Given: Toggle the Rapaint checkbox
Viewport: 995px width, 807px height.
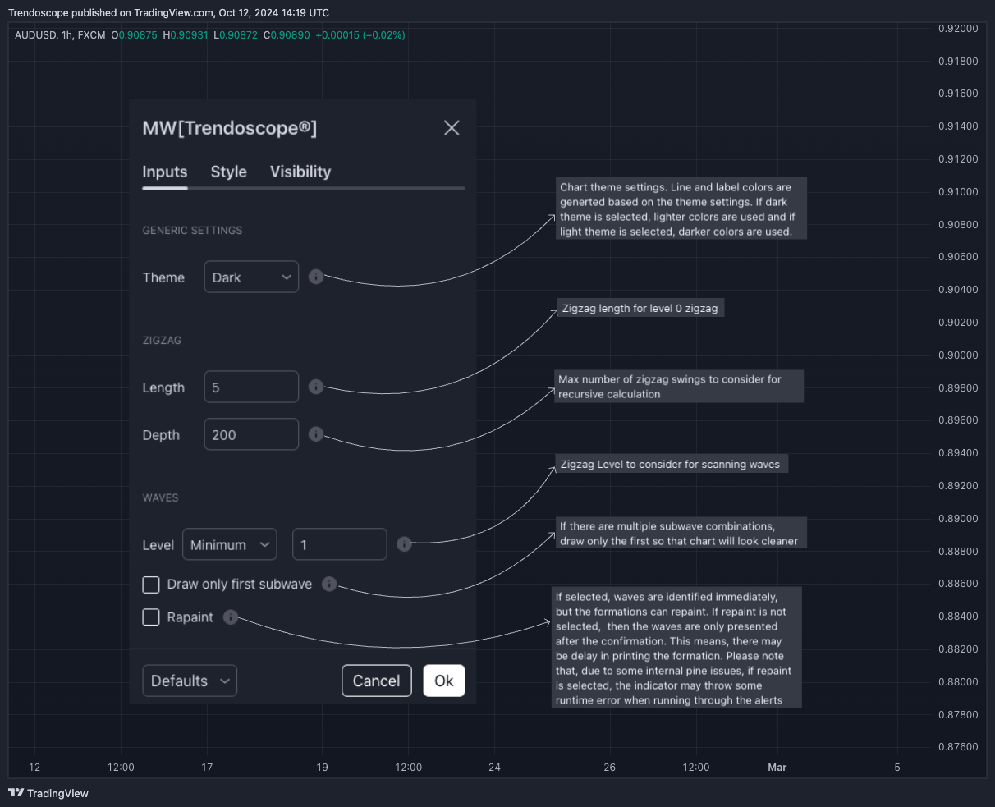Looking at the screenshot, I should coord(151,617).
